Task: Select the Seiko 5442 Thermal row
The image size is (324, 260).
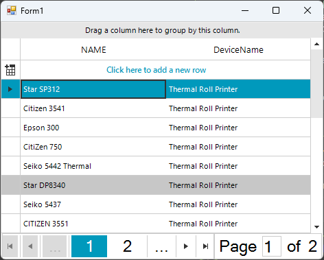Action: point(156,166)
